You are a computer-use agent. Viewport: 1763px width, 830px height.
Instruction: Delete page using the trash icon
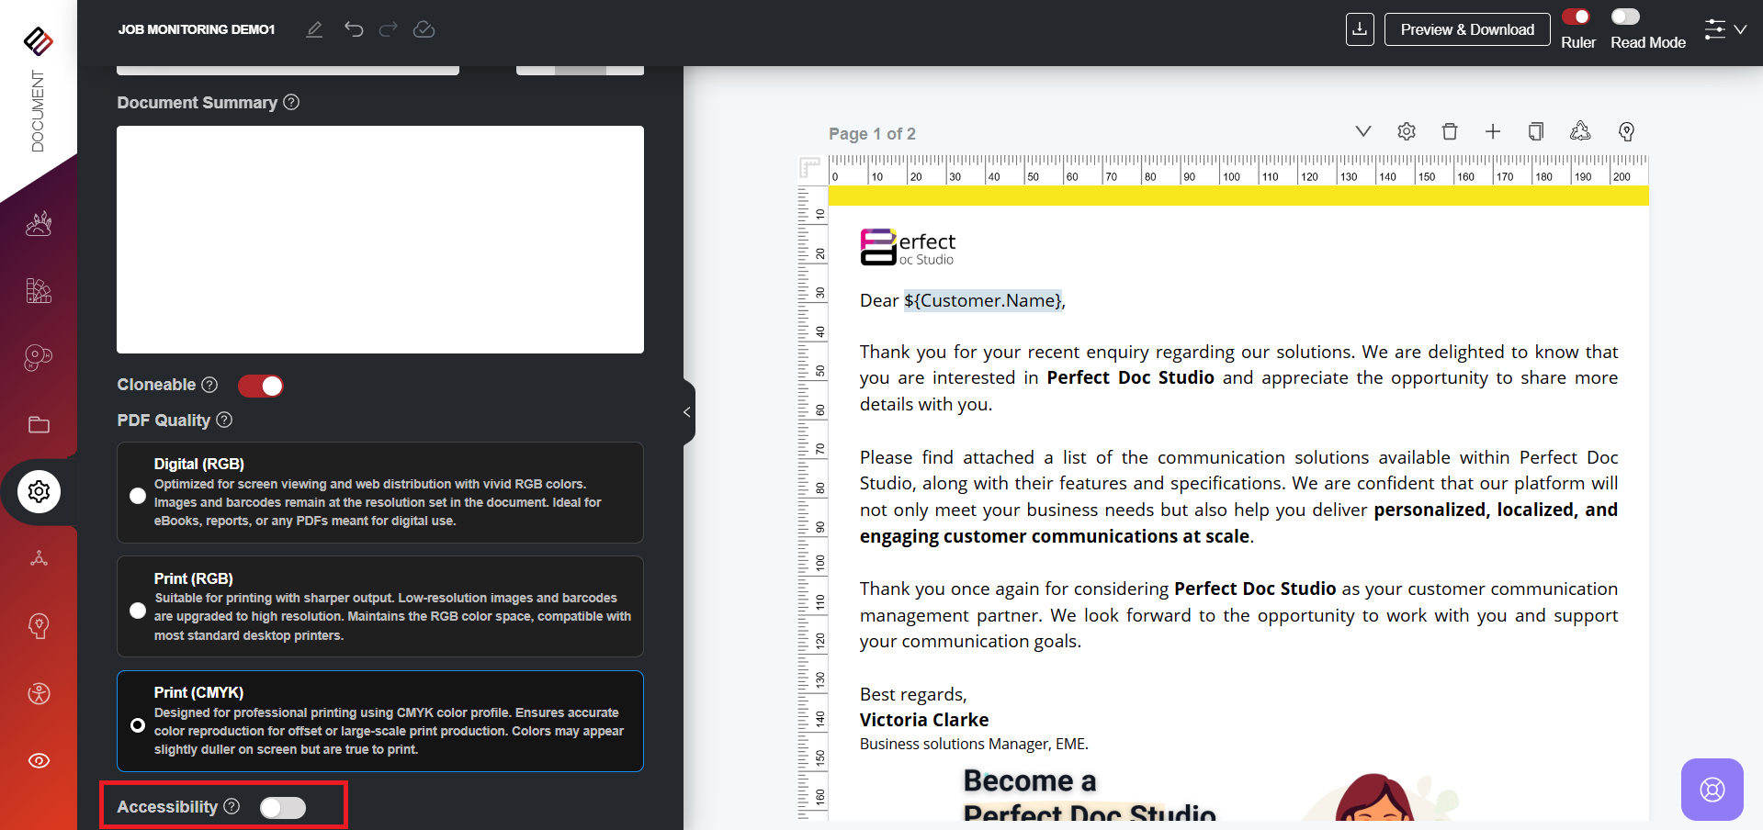pos(1450,132)
